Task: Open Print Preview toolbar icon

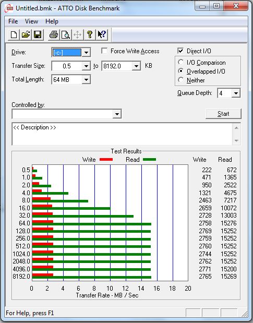Action: click(x=65, y=34)
